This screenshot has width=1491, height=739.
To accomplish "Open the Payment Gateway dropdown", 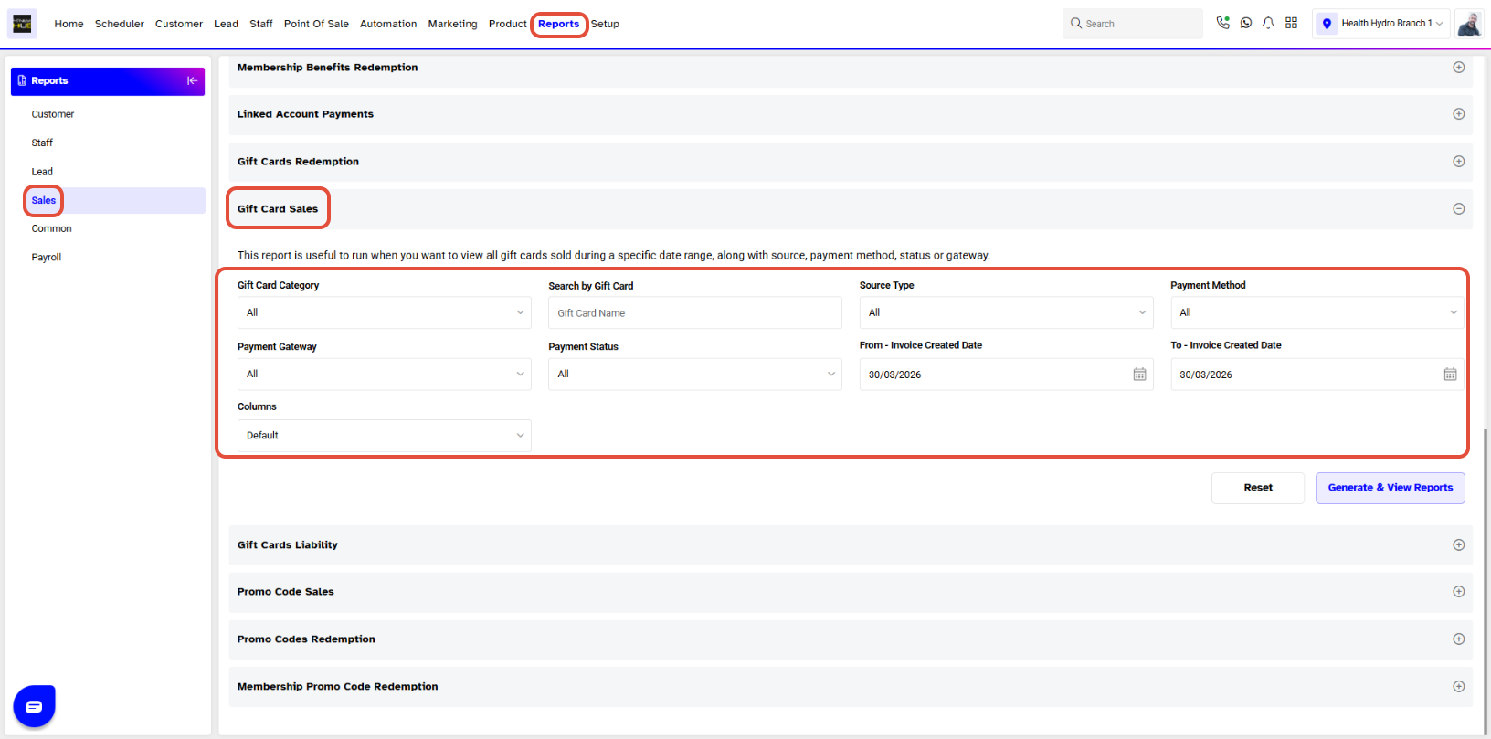I will 385,374.
